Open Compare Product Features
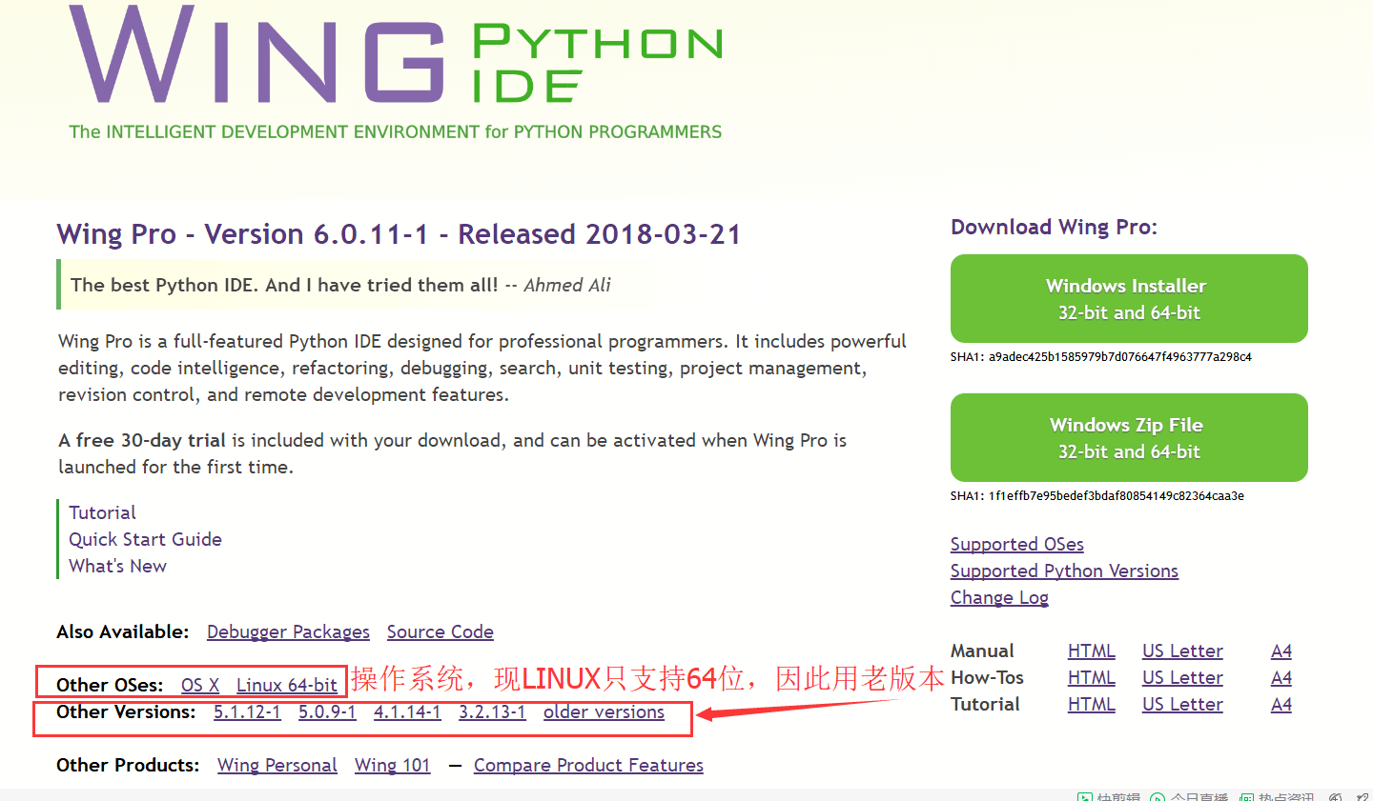The image size is (1373, 801). tap(588, 765)
